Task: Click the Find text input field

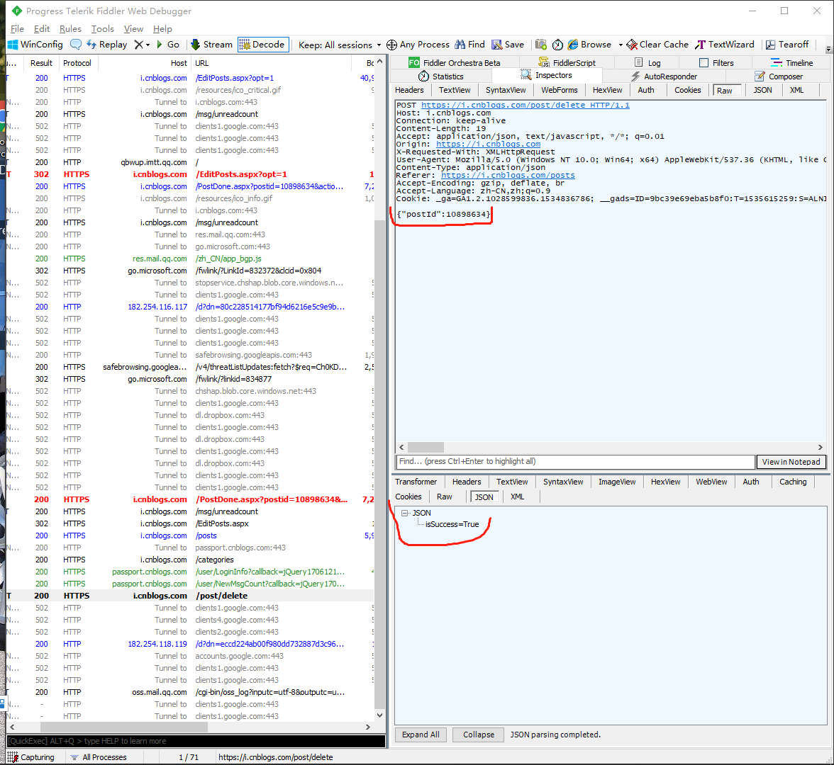Action: click(574, 462)
